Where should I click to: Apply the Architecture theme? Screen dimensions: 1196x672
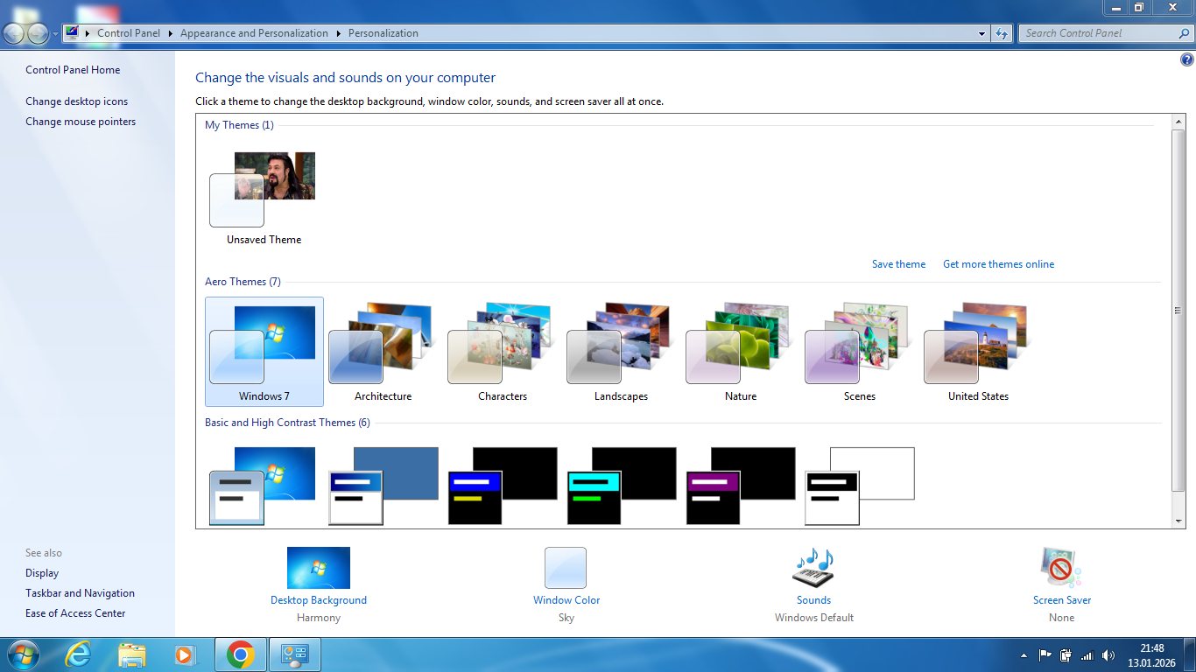coord(383,352)
